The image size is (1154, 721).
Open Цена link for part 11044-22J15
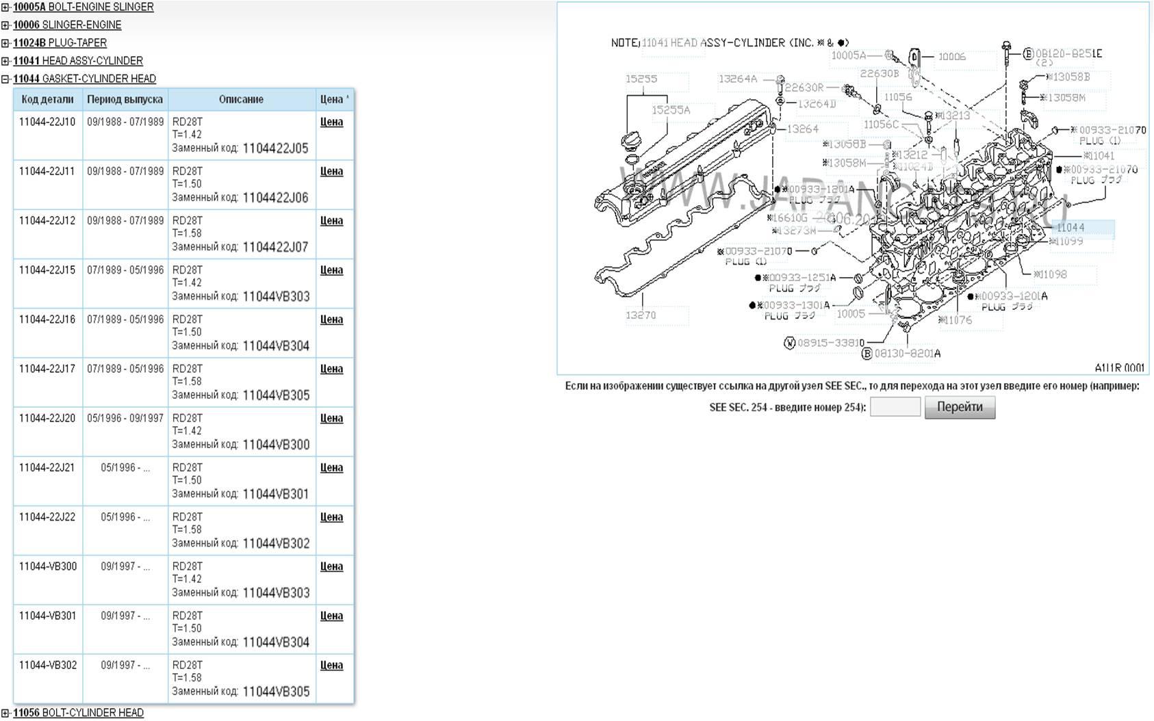(x=331, y=270)
